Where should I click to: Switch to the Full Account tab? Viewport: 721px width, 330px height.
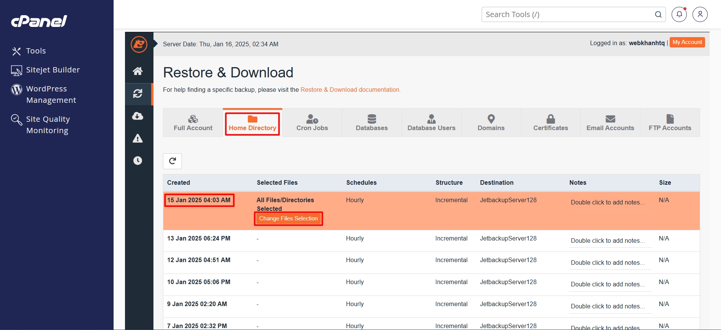tap(193, 123)
